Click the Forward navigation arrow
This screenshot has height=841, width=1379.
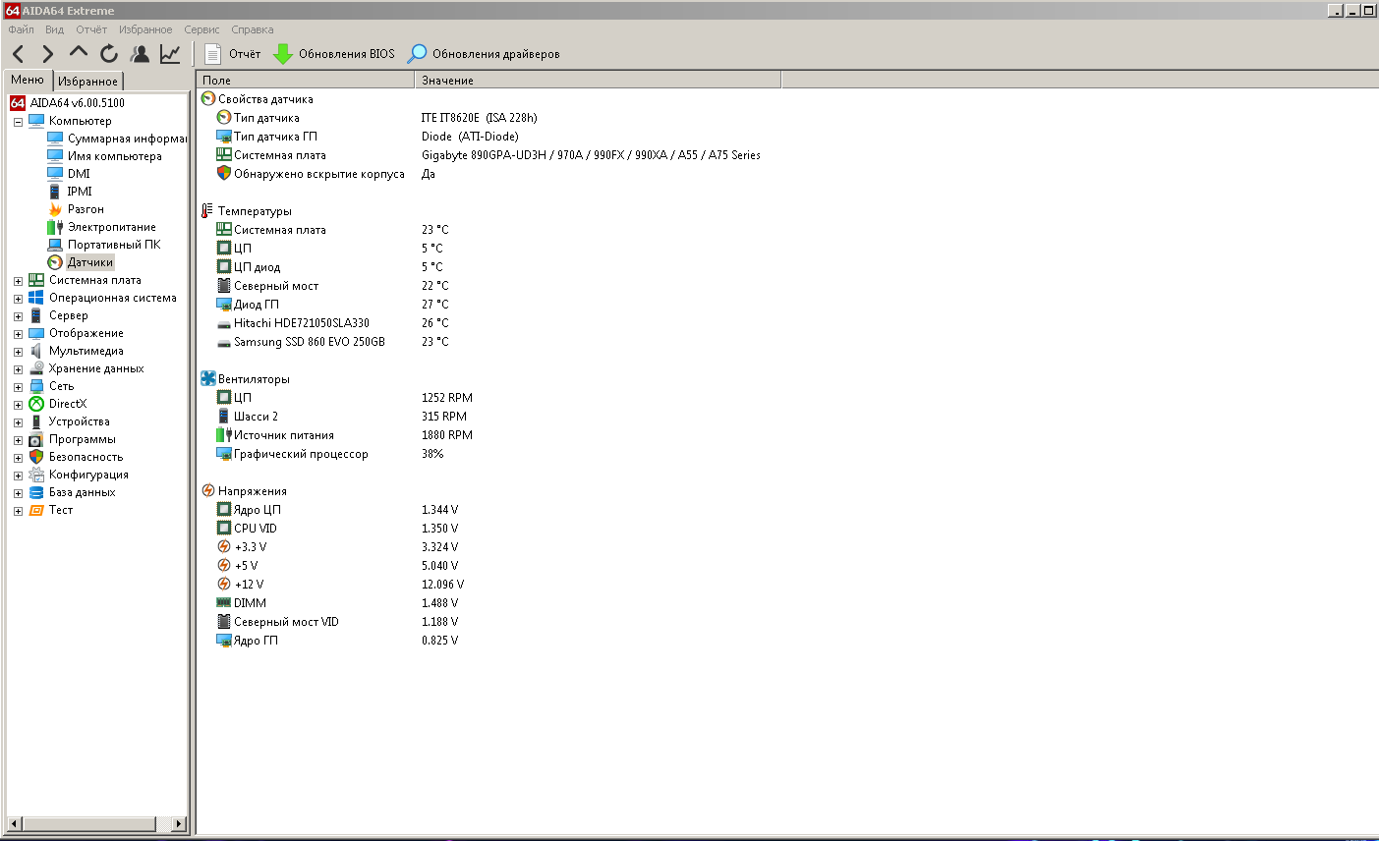[48, 54]
